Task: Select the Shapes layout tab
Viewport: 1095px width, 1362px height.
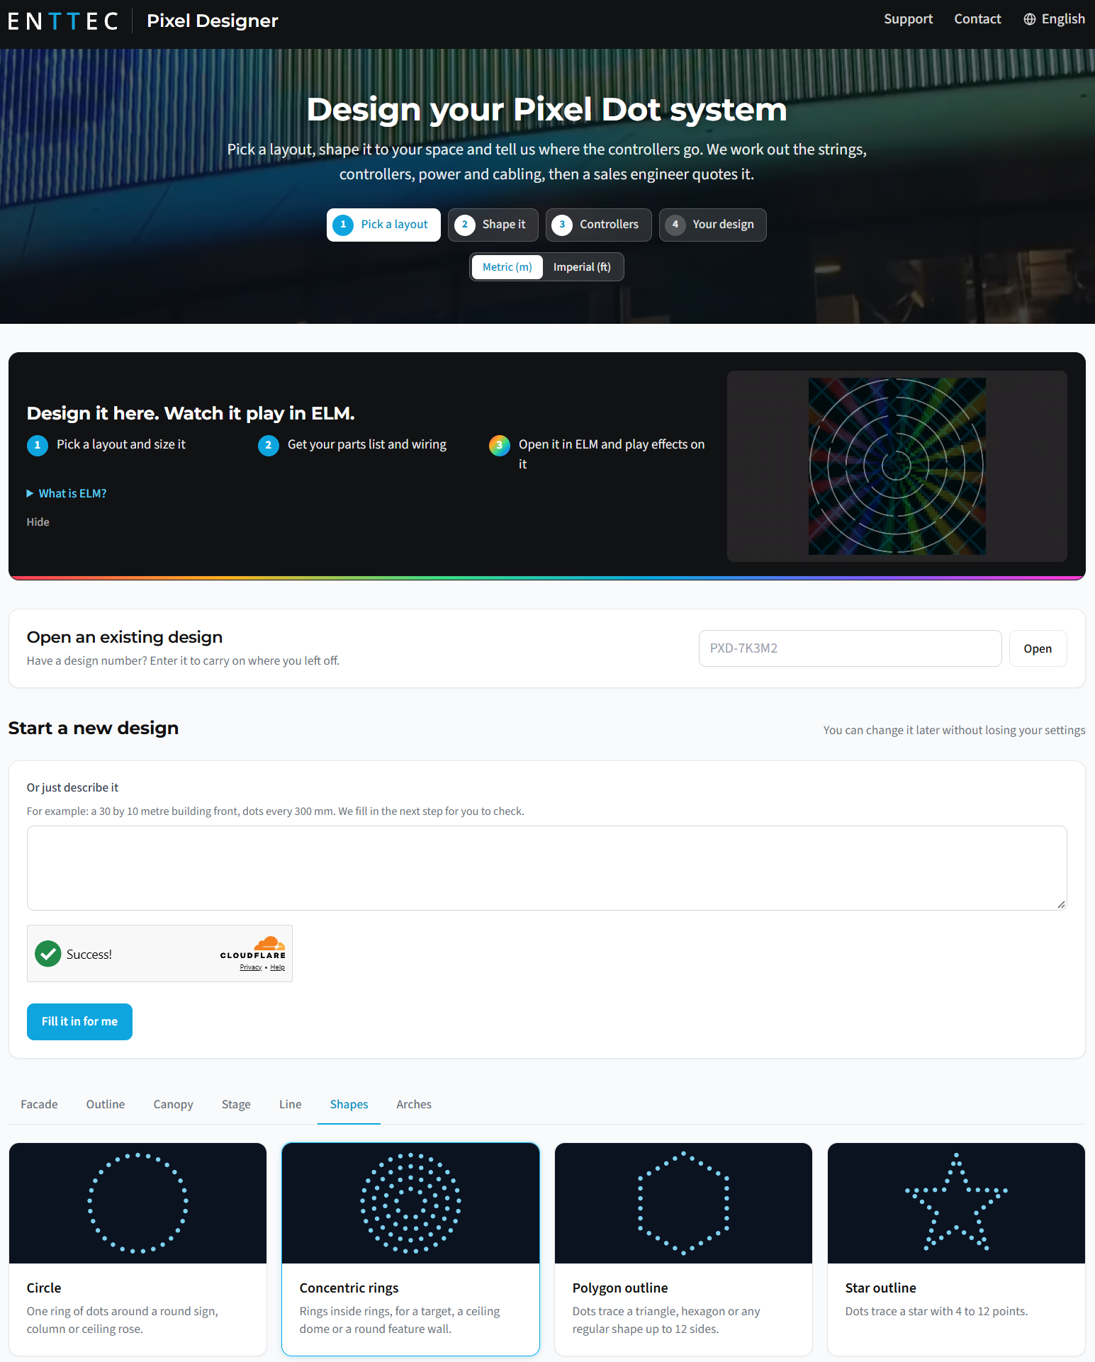Action: tap(349, 1104)
